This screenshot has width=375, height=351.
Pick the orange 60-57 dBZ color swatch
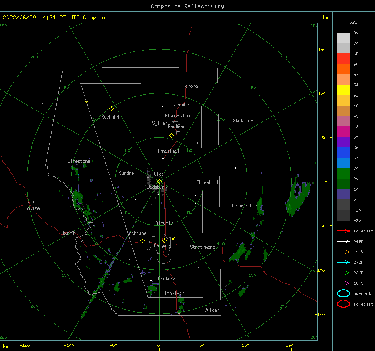[x=343, y=69]
